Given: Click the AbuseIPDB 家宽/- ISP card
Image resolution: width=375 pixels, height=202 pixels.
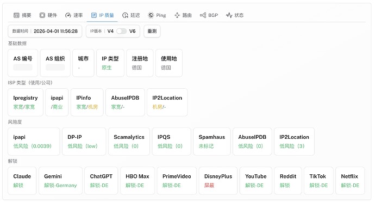Looking at the screenshot, I should tap(125, 102).
